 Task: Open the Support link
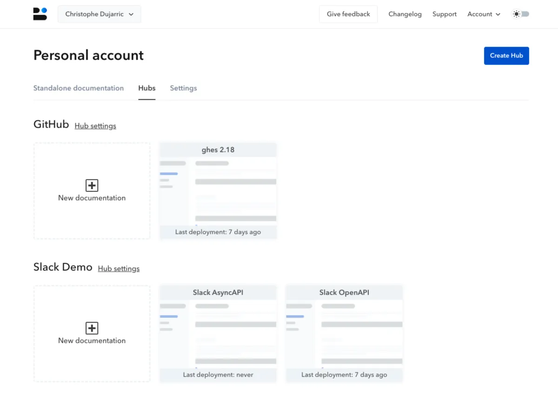[445, 14]
